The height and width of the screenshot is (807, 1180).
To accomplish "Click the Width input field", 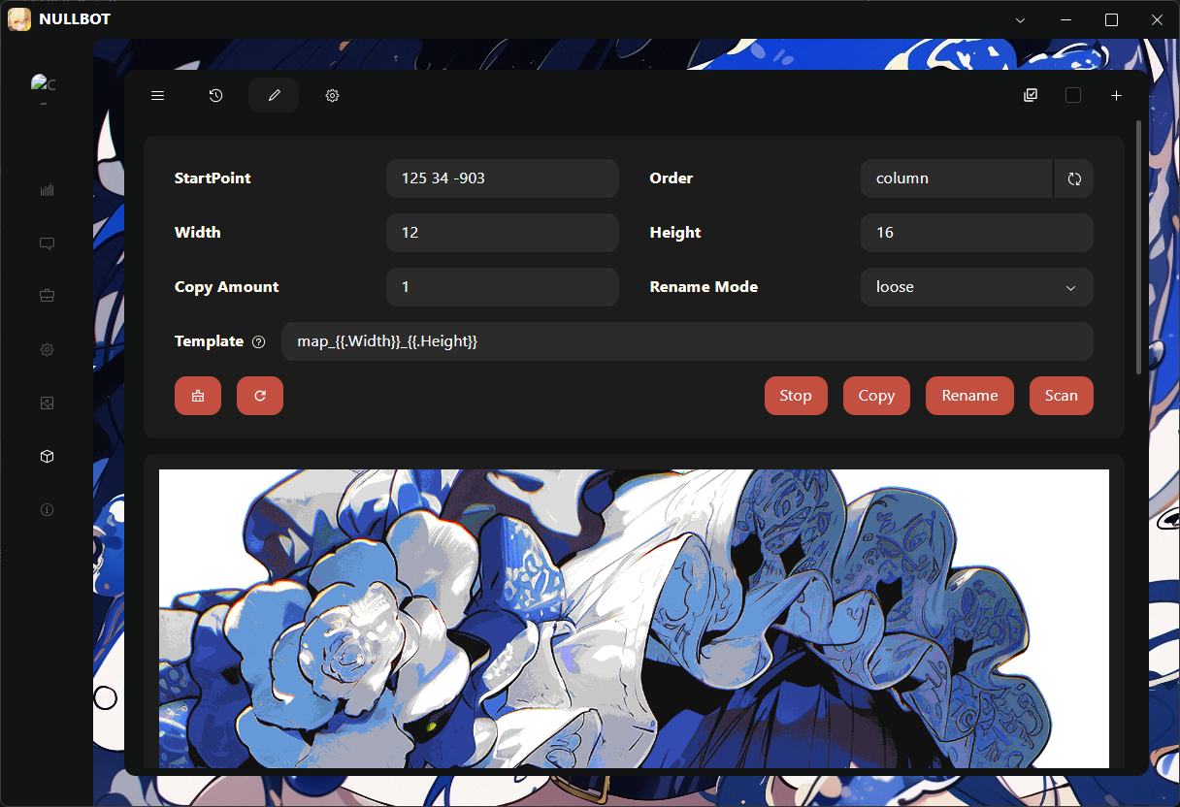I will (x=503, y=233).
